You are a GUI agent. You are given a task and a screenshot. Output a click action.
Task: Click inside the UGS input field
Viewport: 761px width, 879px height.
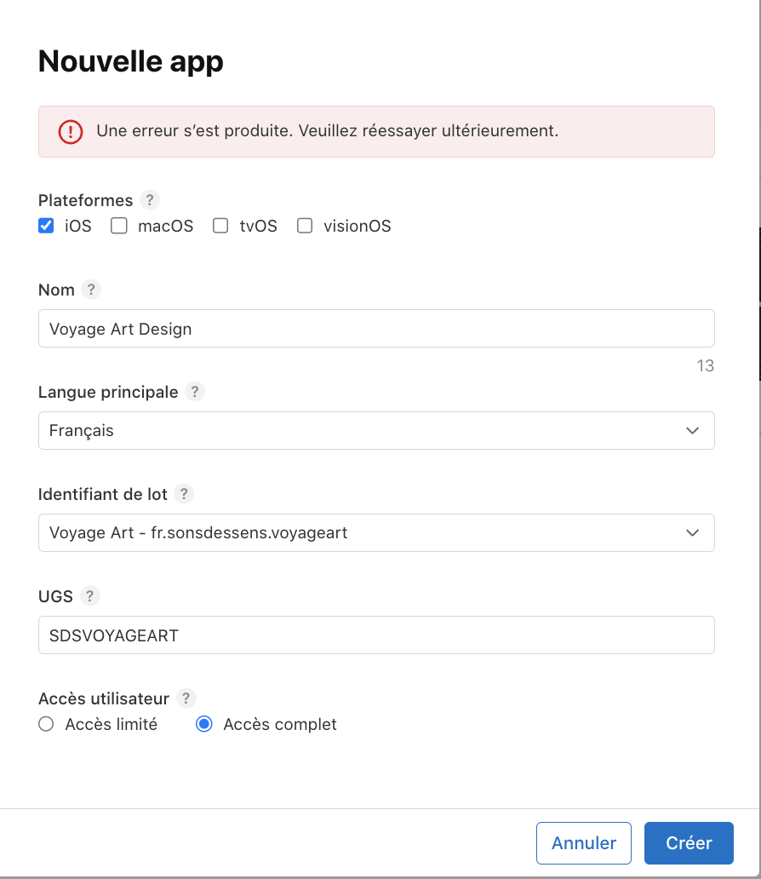click(x=376, y=635)
